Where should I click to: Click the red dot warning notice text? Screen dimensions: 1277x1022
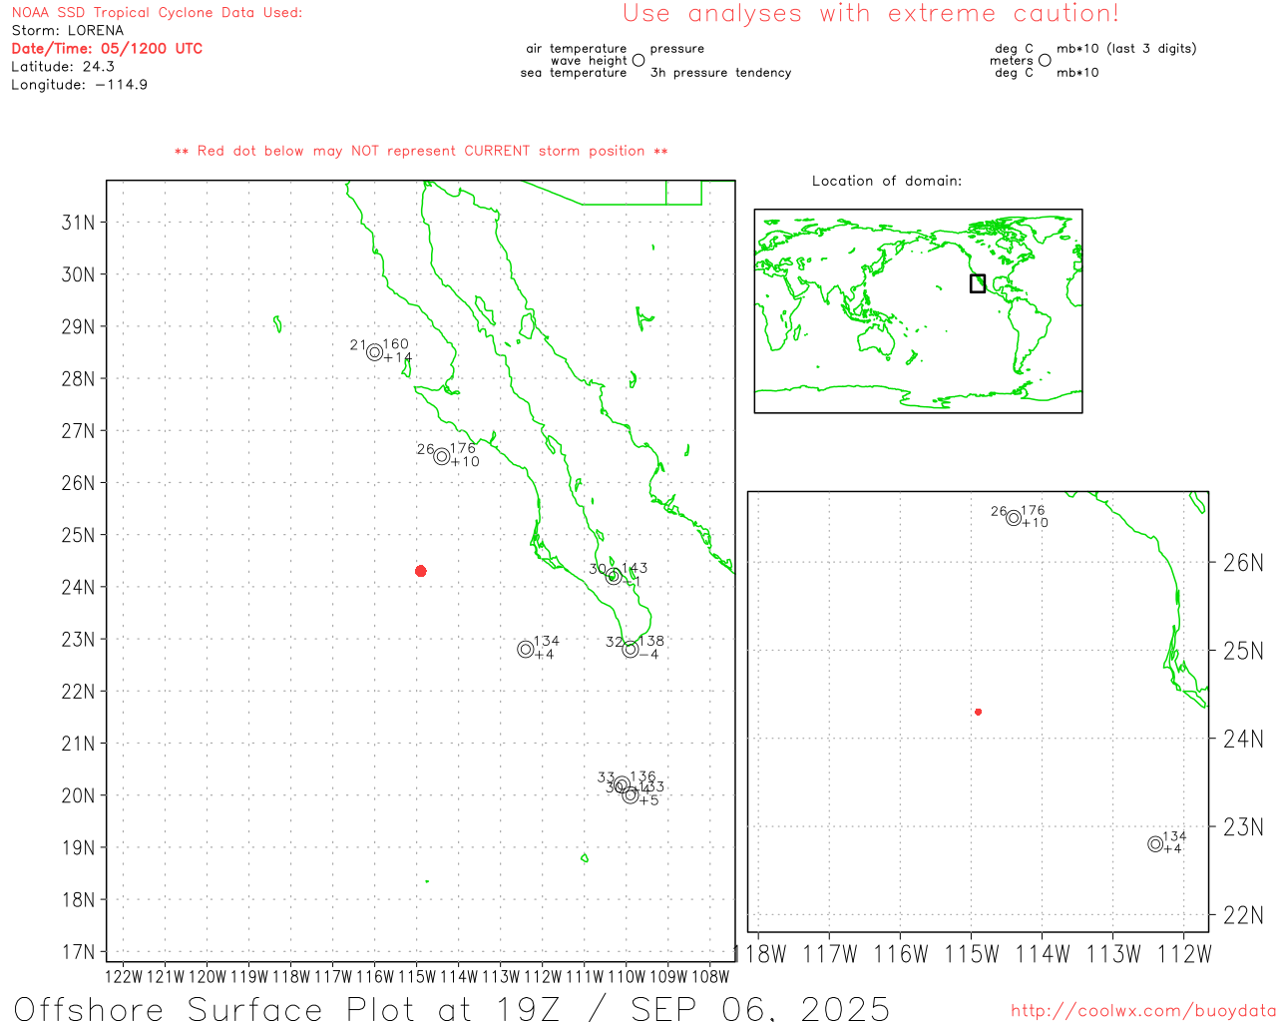point(421,151)
